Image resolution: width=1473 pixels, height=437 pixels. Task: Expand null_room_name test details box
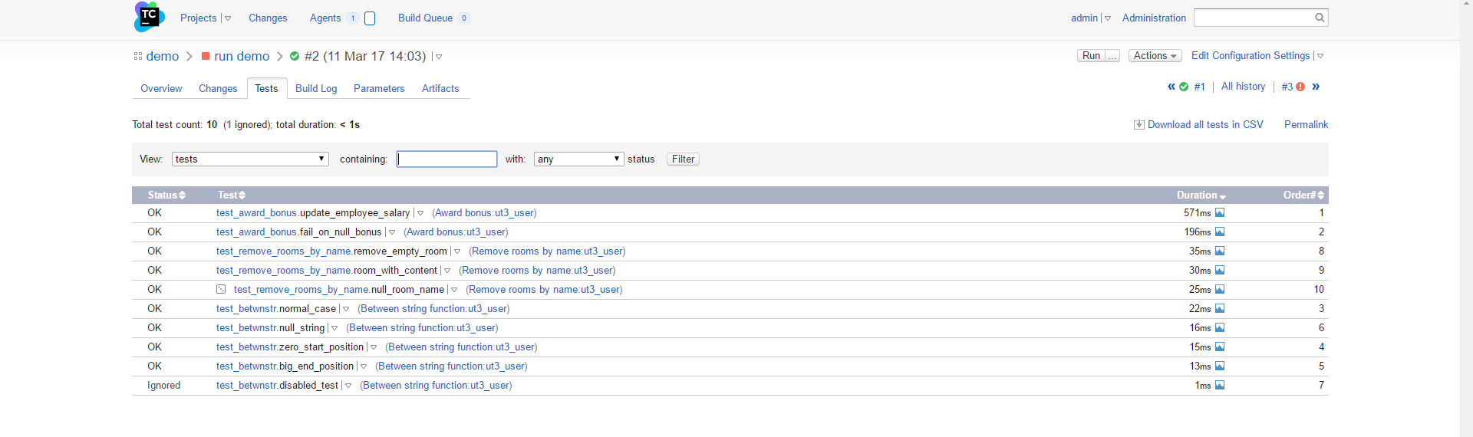click(x=221, y=290)
